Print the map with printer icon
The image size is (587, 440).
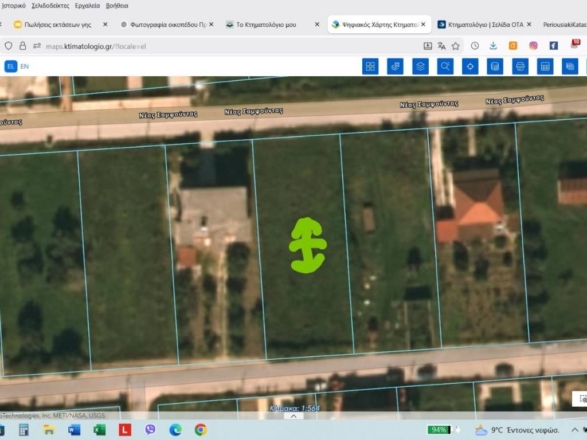coord(520,66)
